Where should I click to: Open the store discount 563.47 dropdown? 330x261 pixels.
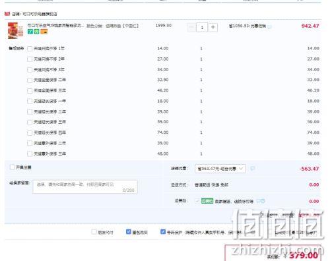click(220, 169)
